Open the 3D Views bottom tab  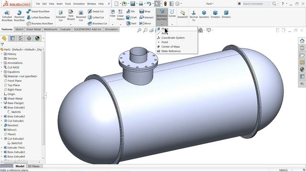(33, 166)
